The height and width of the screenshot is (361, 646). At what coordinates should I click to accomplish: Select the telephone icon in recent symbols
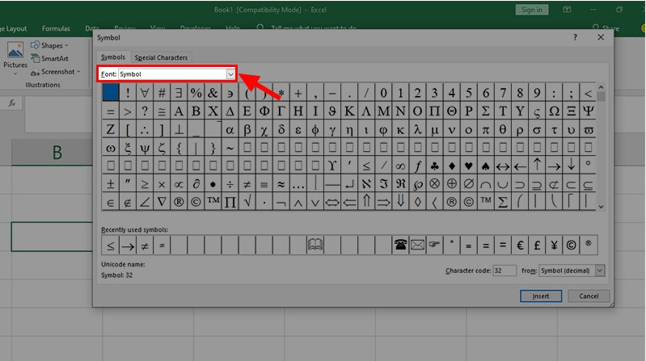tap(400, 245)
